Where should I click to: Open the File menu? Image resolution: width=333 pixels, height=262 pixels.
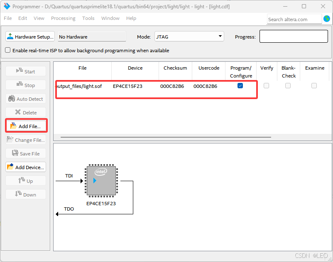coord(8,18)
